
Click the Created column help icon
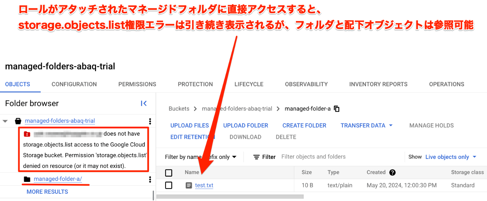pyautogui.click(x=392, y=172)
